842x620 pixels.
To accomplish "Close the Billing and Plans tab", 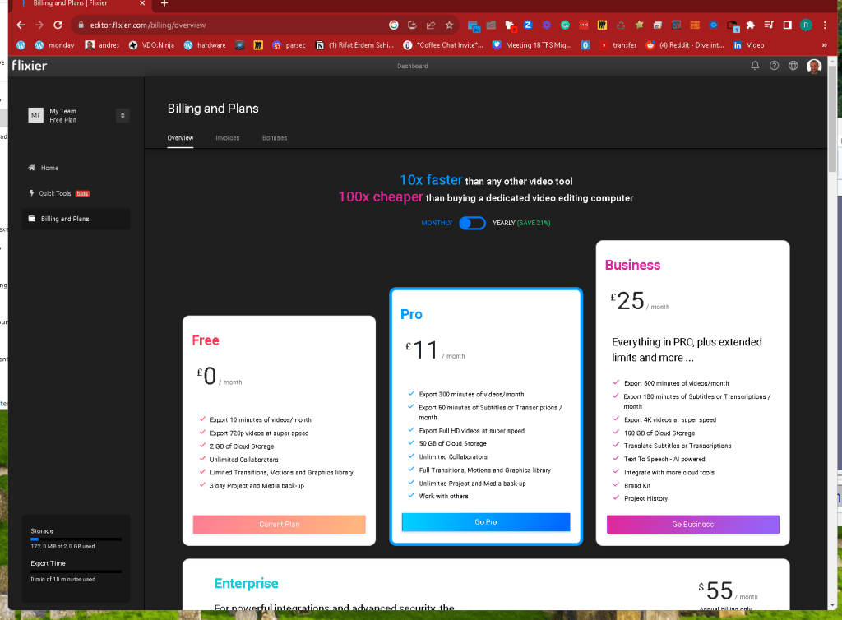I will [x=142, y=3].
